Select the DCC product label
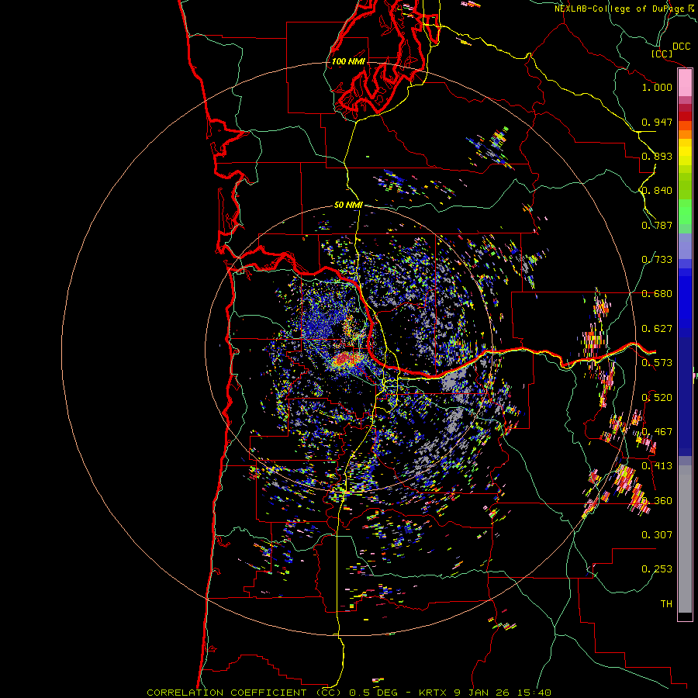698x698 pixels. pyautogui.click(x=681, y=47)
